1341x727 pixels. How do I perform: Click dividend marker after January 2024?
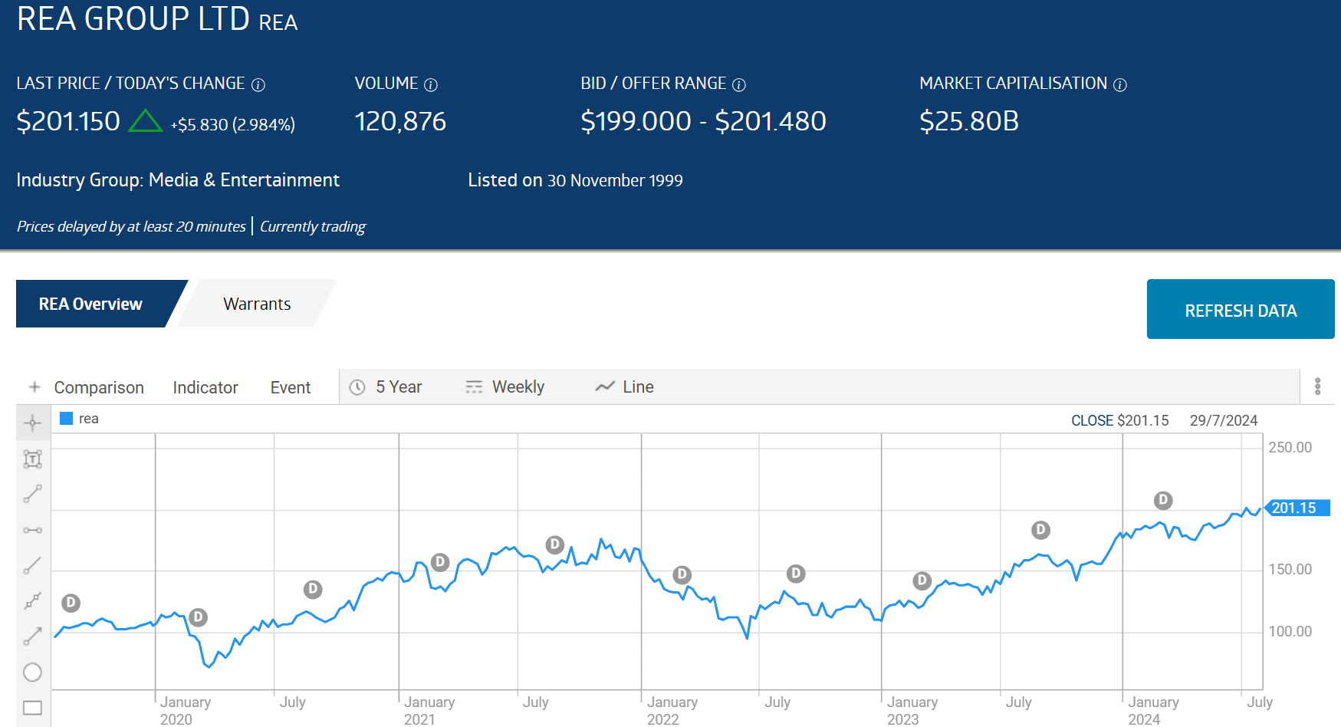pos(1163,501)
